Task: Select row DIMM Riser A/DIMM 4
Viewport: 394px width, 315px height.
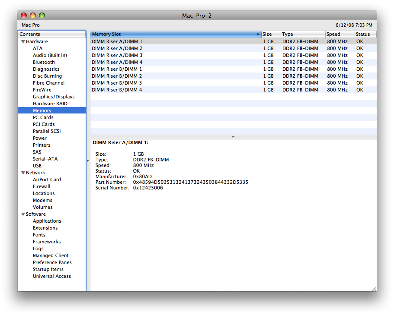Action: point(233,62)
